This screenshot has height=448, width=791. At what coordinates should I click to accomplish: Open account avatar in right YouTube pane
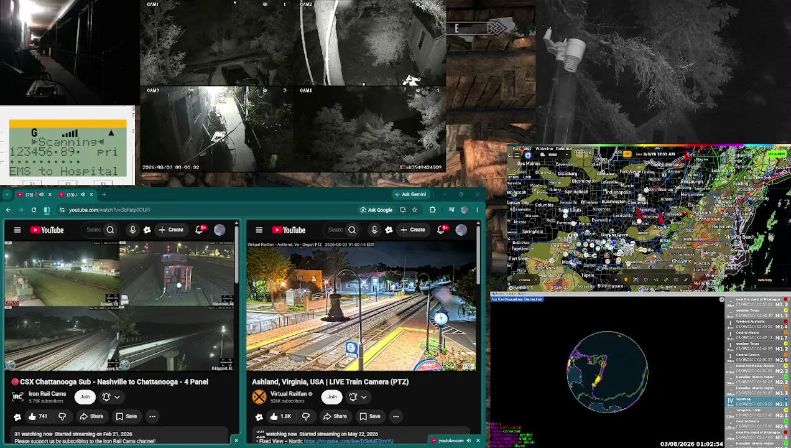(461, 230)
